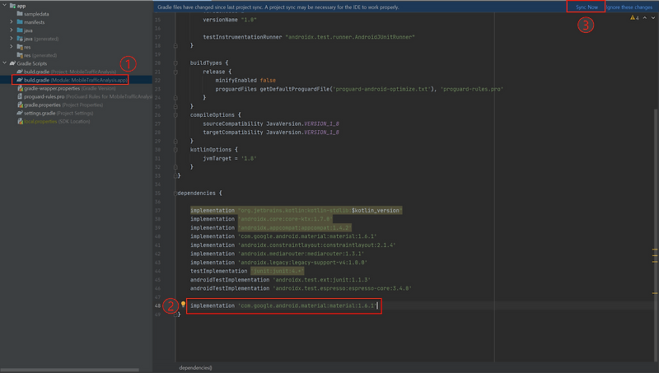This screenshot has width=659, height=373.
Task: Click androidx.test.ext:junit:1.1.3 line
Action: click(280, 280)
